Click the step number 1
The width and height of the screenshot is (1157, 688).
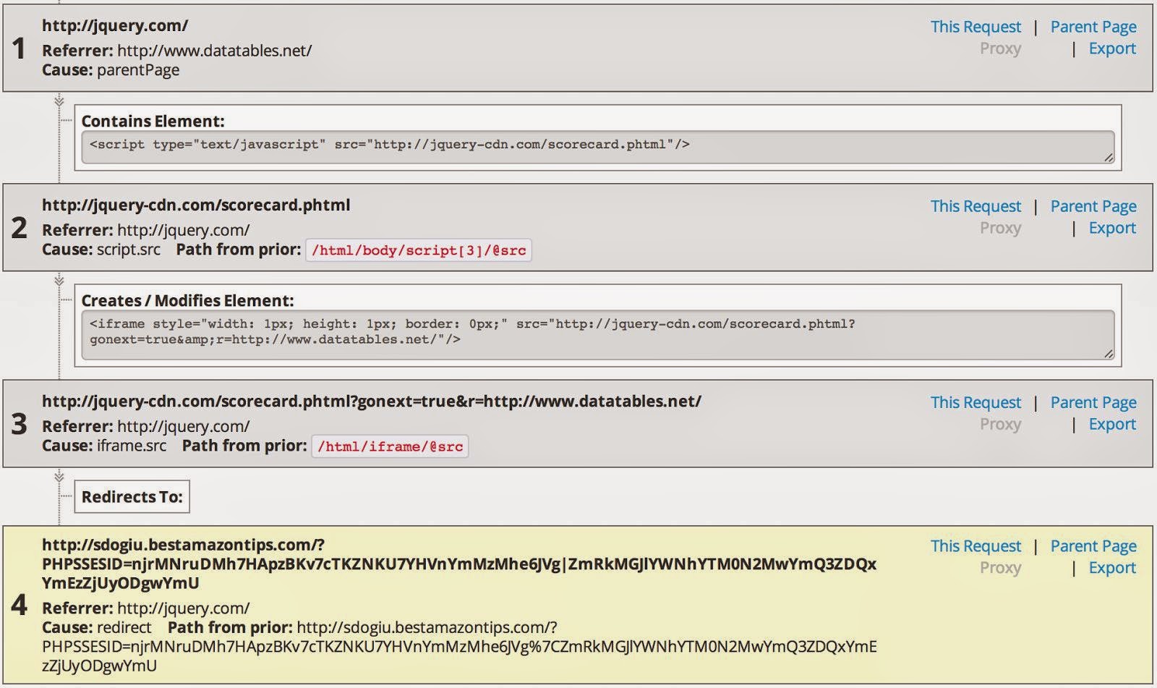pyautogui.click(x=19, y=48)
